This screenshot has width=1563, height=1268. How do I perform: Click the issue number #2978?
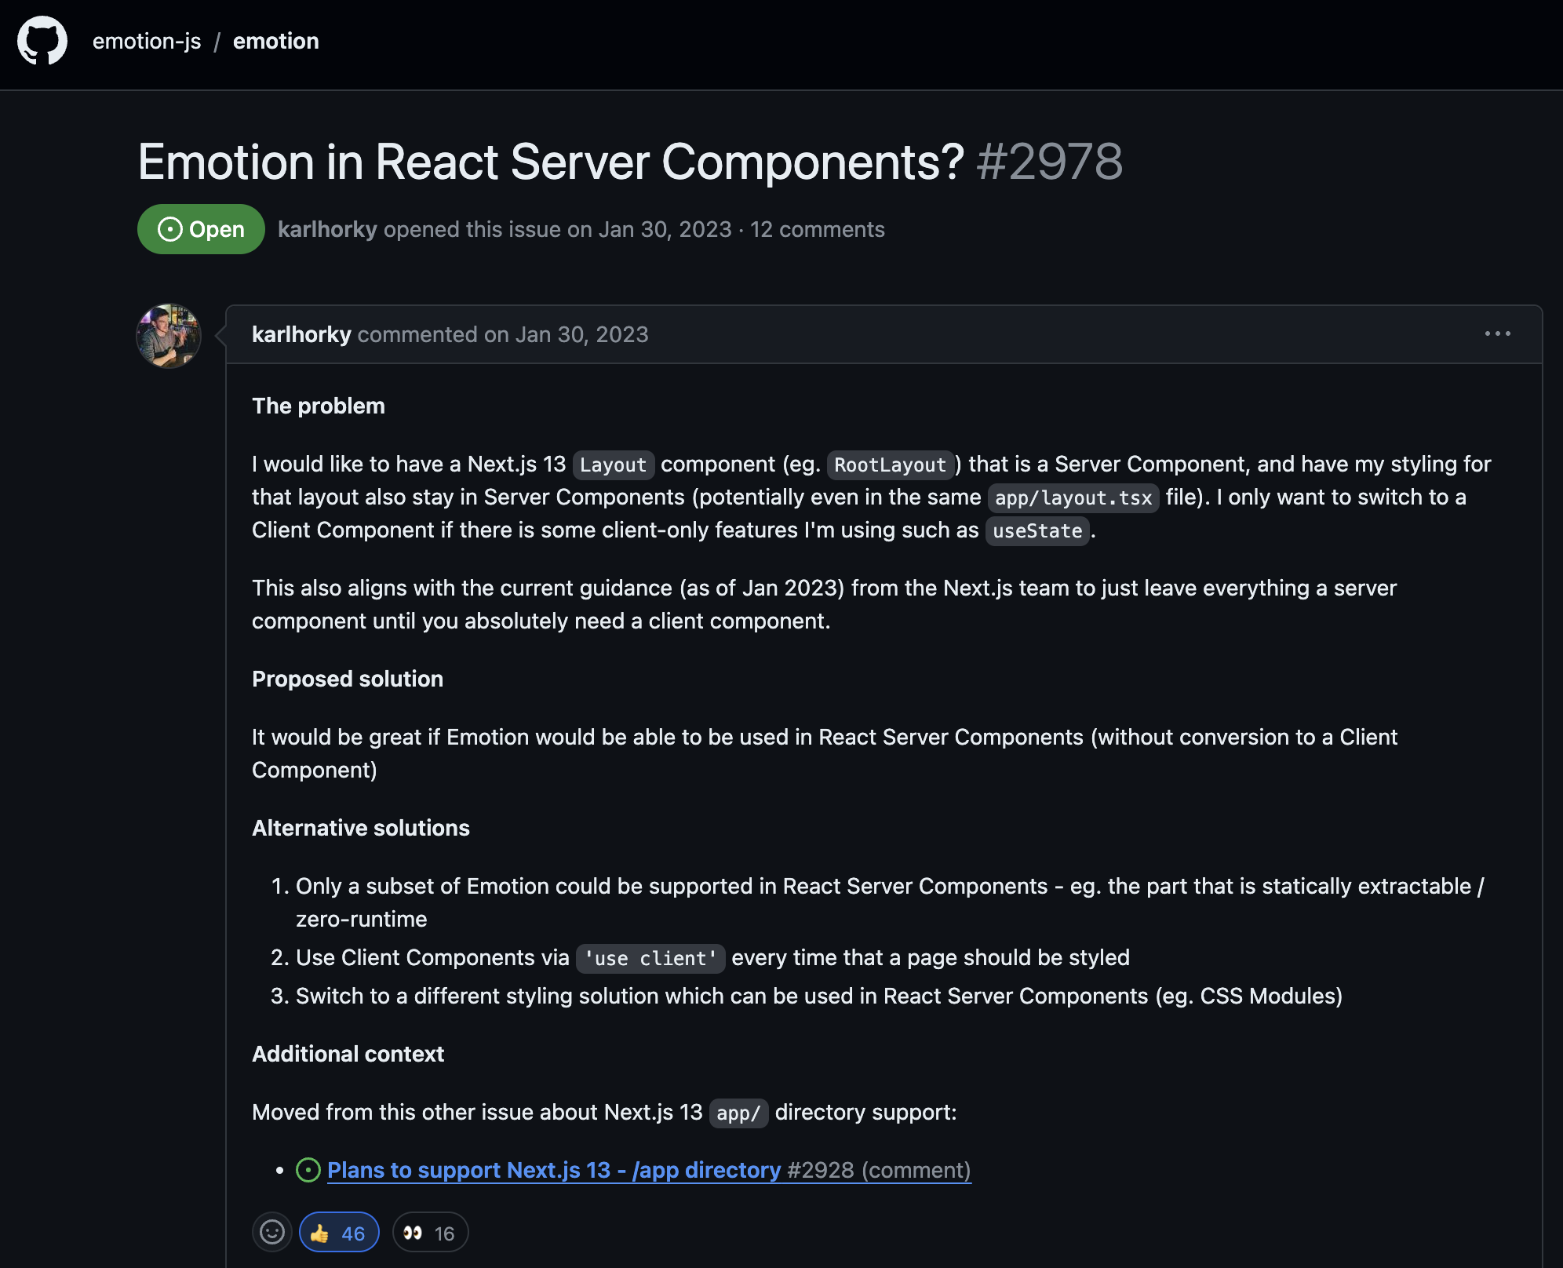click(x=1050, y=162)
